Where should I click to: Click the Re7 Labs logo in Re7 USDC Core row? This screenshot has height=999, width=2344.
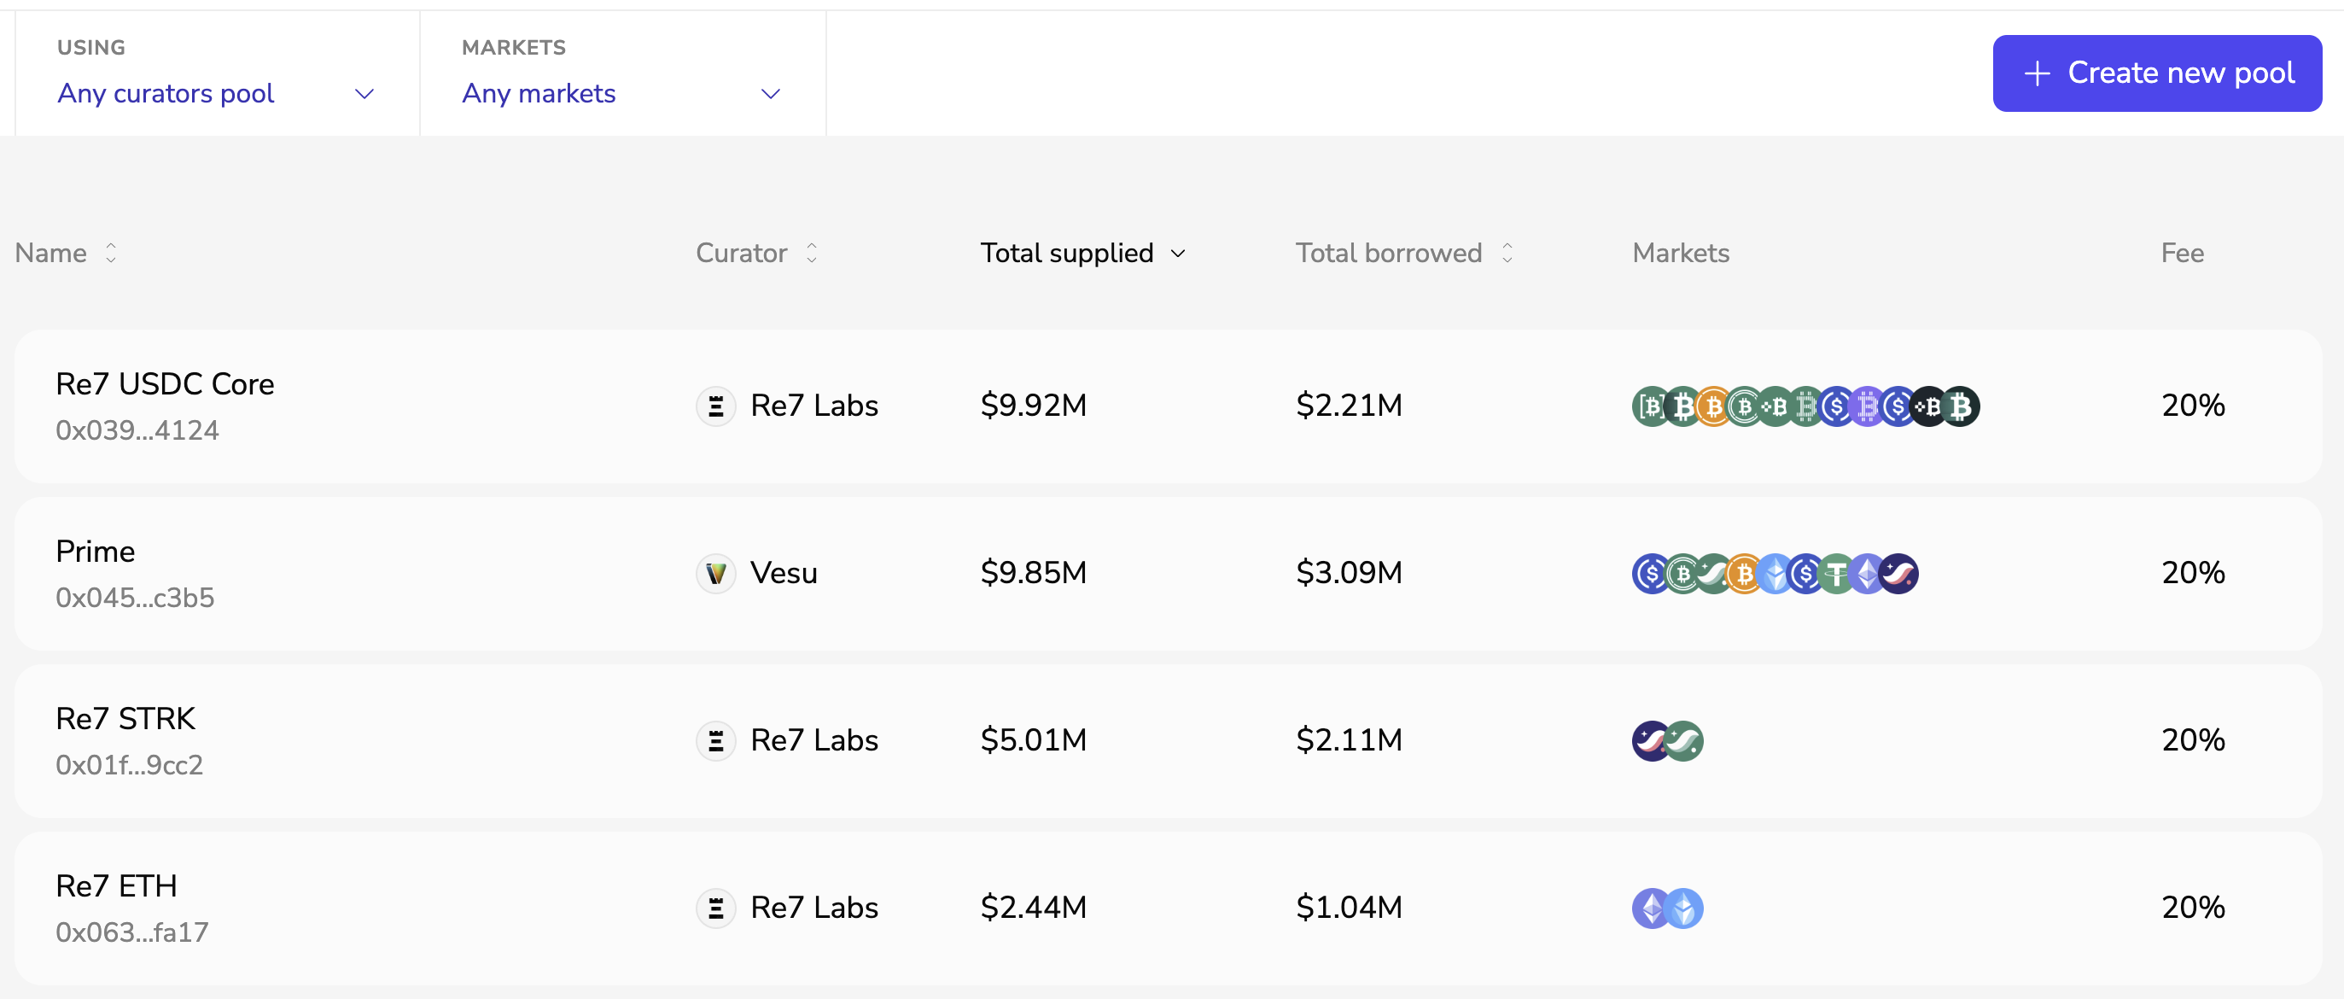coord(716,406)
